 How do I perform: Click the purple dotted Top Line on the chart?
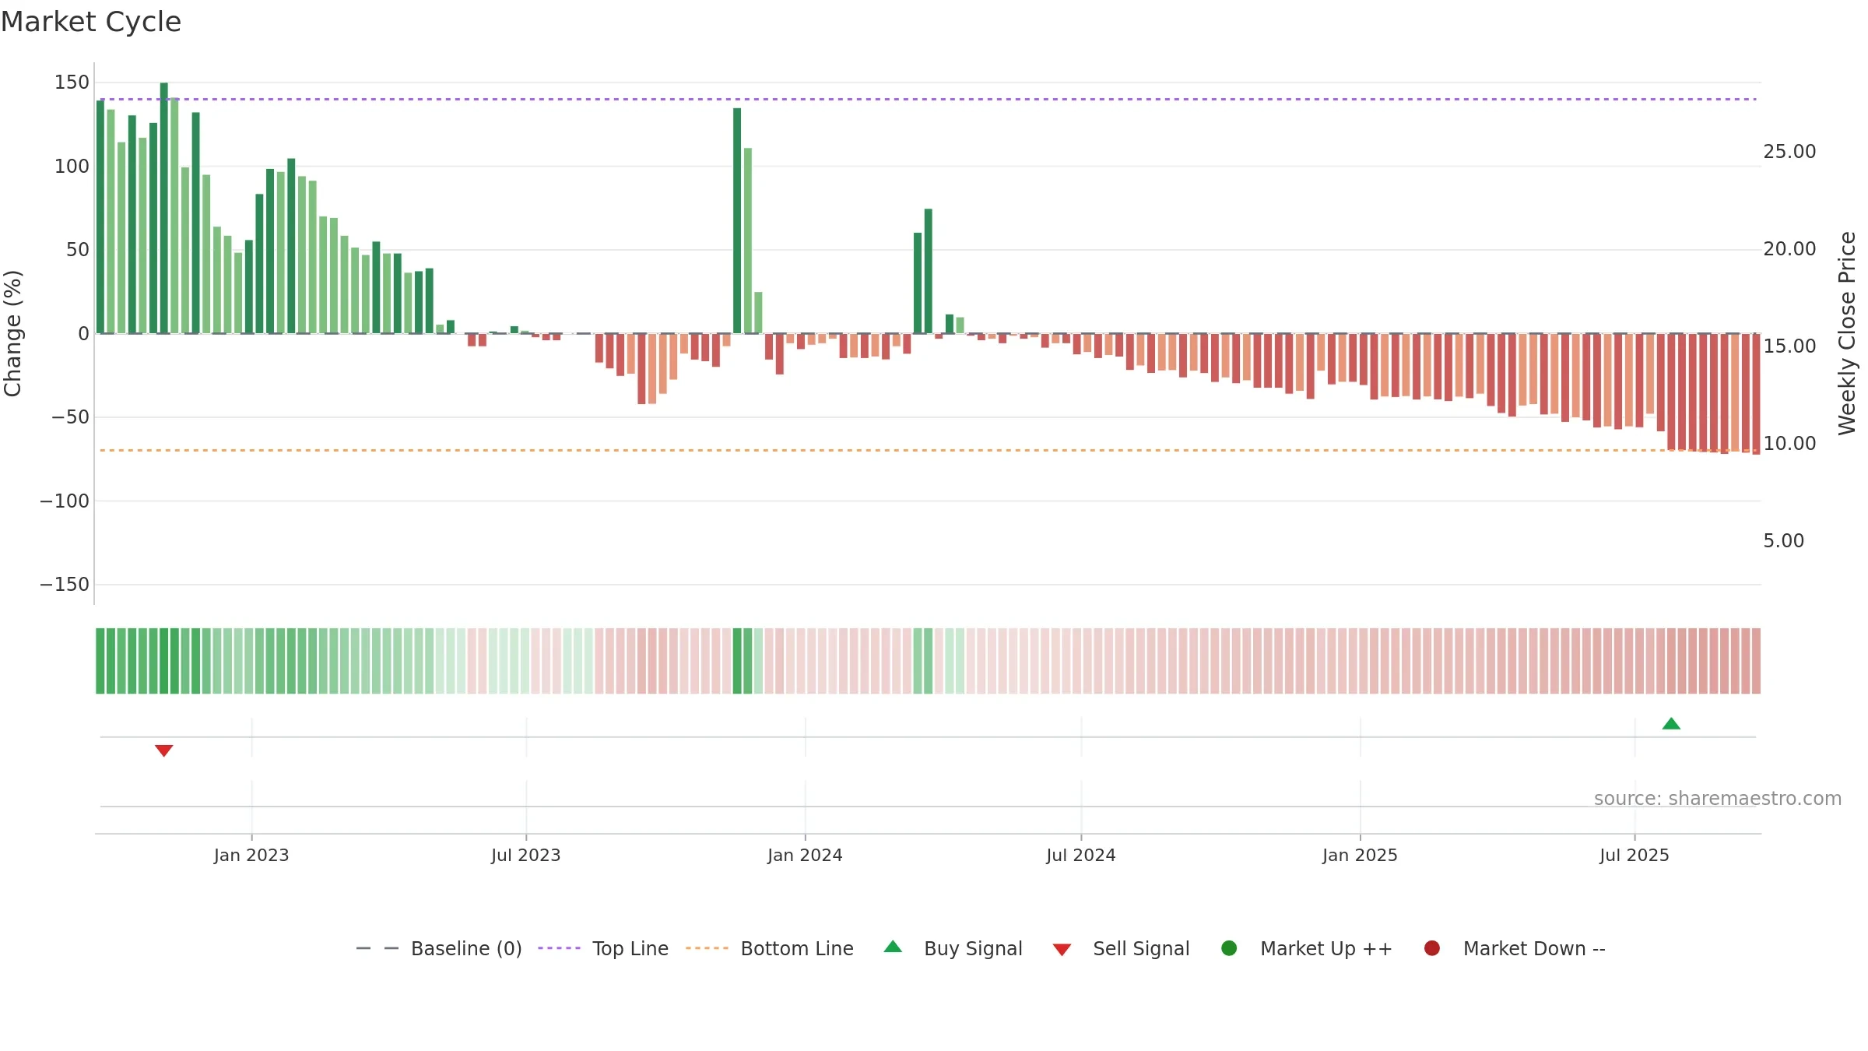(928, 100)
